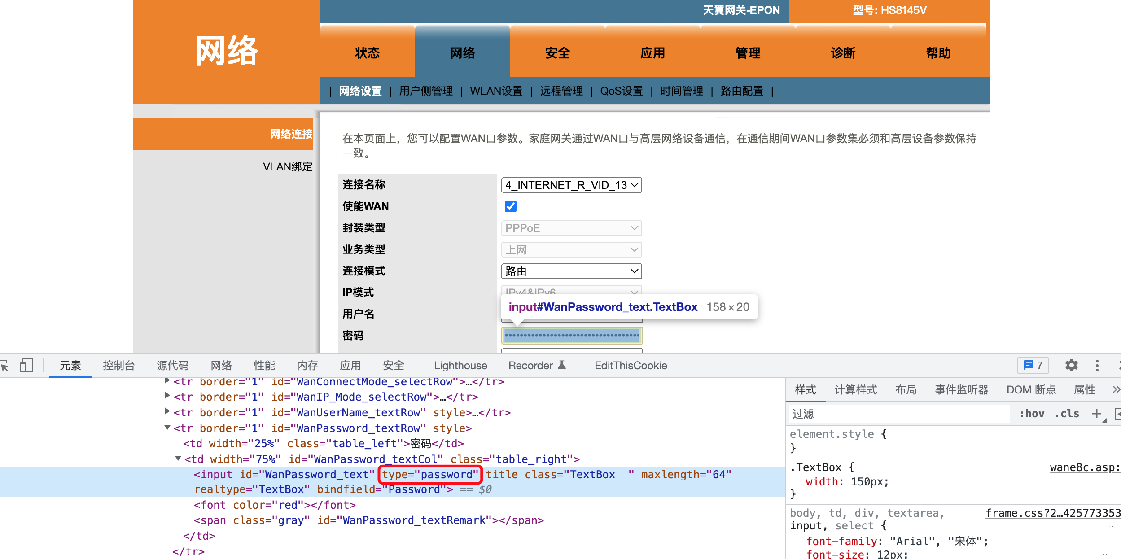
Task: Click the issues counter badge showing 7
Action: pyautogui.click(x=1033, y=365)
